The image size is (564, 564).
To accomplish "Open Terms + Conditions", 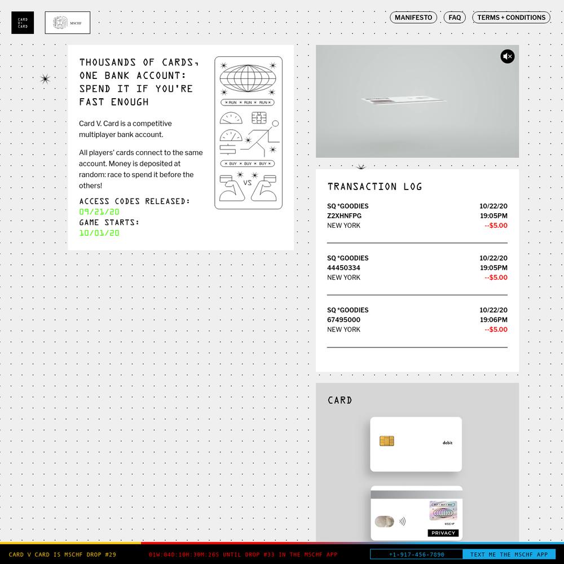I will click(511, 17).
